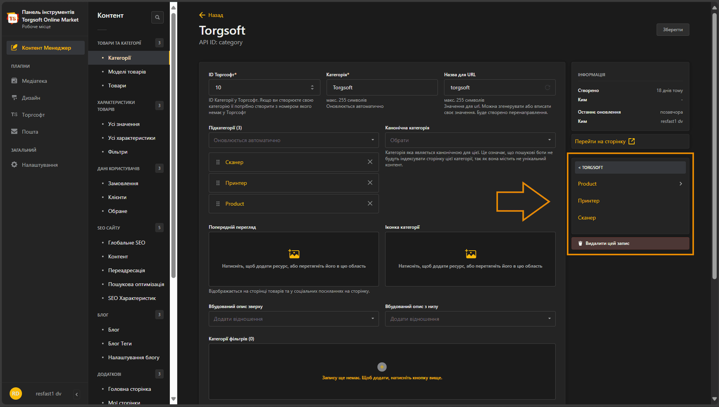Open the Сканер subcategory link
This screenshot has width=719, height=407.
(234, 162)
